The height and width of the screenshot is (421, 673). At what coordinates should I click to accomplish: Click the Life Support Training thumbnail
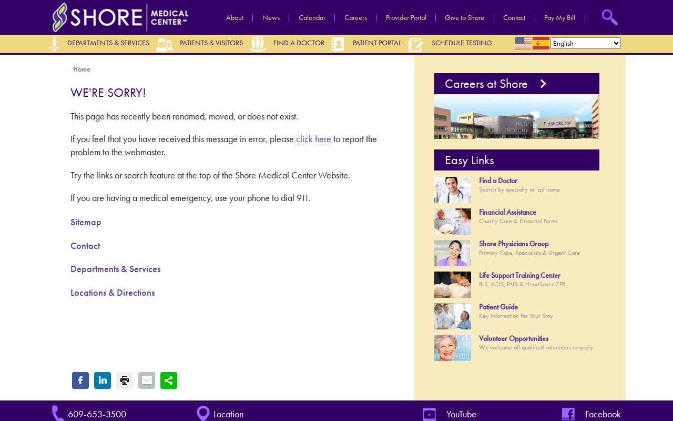tap(453, 285)
